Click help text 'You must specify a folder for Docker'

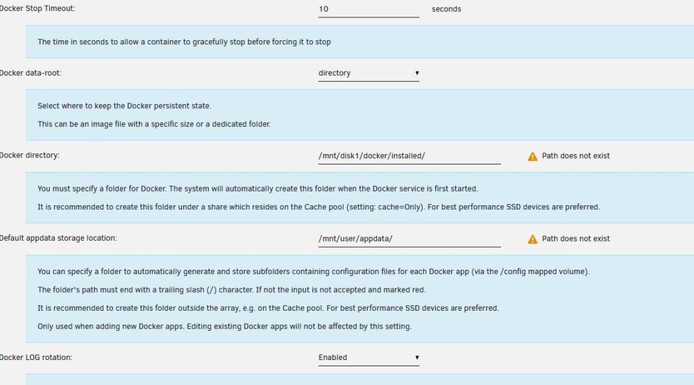tap(257, 189)
